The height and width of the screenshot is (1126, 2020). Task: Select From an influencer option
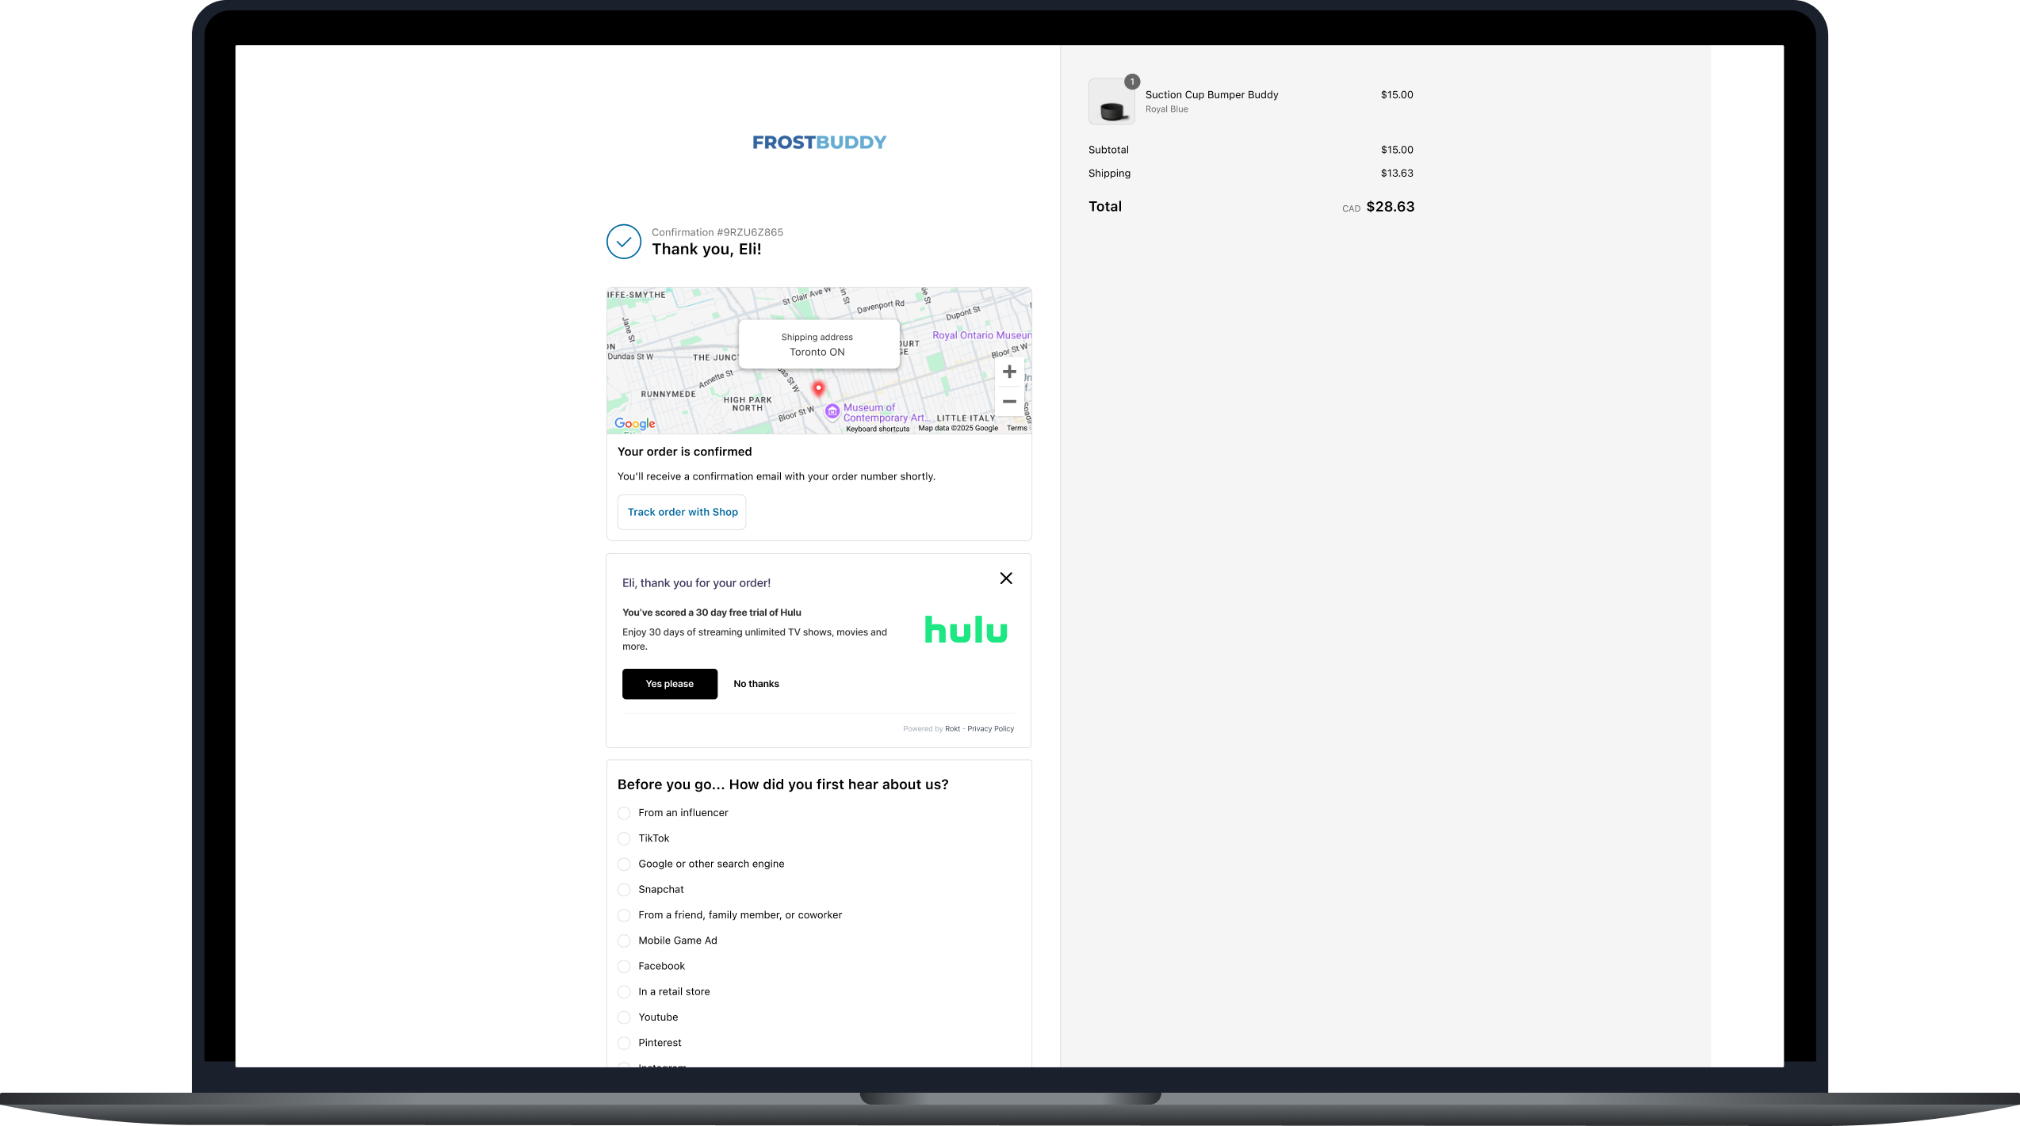click(624, 813)
